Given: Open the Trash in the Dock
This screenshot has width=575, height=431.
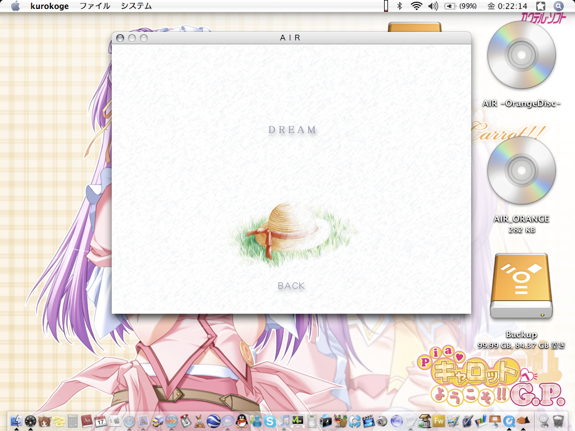Looking at the screenshot, I should tap(558, 421).
